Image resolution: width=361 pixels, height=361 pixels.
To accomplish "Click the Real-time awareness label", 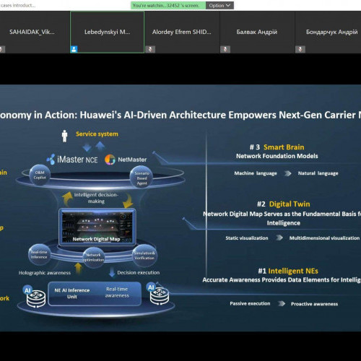I will click(x=117, y=292).
